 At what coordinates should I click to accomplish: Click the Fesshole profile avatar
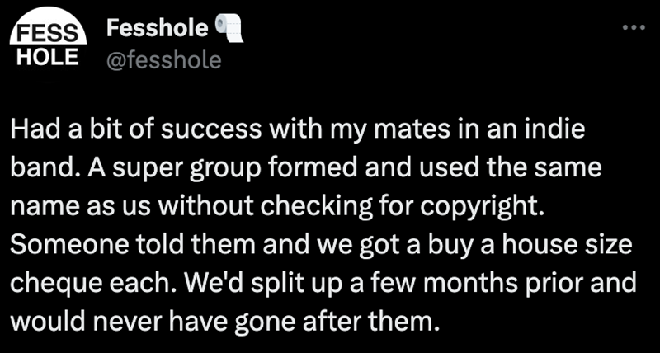point(48,44)
